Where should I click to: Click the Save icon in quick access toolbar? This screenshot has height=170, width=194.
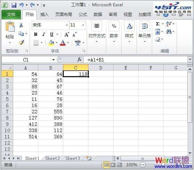pyautogui.click(x=14, y=5)
